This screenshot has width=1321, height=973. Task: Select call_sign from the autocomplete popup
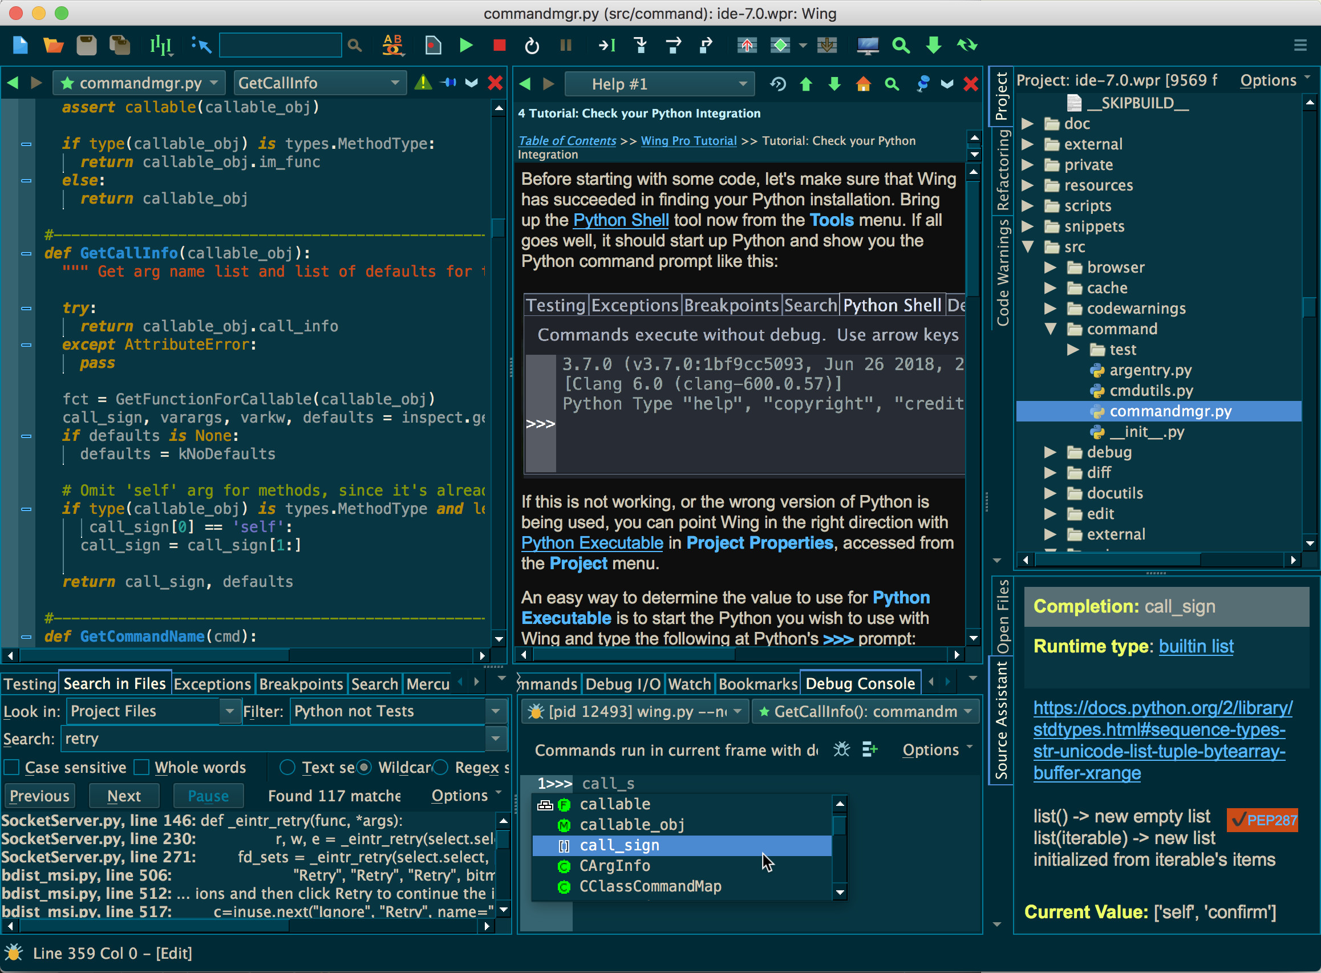click(618, 845)
